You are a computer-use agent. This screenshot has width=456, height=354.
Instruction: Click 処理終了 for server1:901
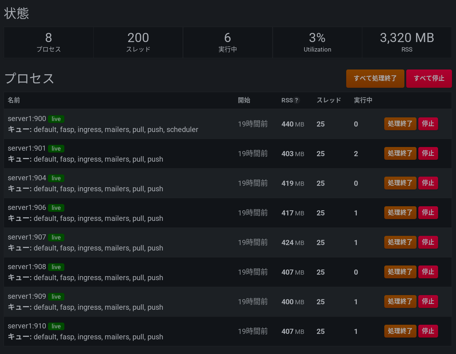point(400,154)
